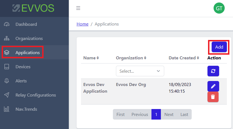Delete Evvos Dev Application with trash icon

[x=213, y=97]
